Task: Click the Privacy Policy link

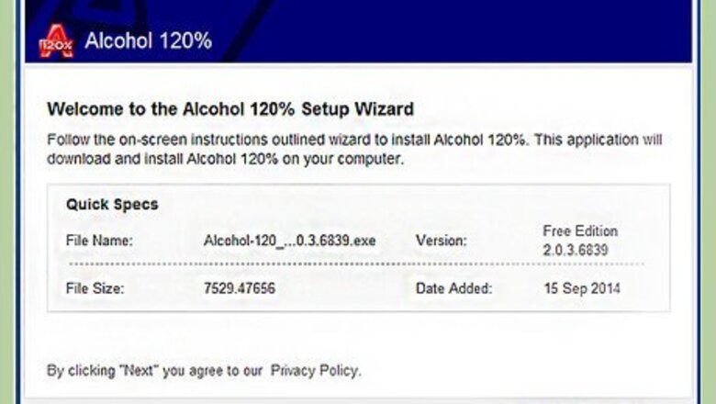Action: (314, 371)
